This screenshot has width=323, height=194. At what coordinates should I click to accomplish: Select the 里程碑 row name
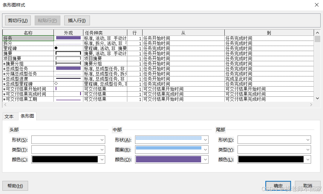coord(28,48)
